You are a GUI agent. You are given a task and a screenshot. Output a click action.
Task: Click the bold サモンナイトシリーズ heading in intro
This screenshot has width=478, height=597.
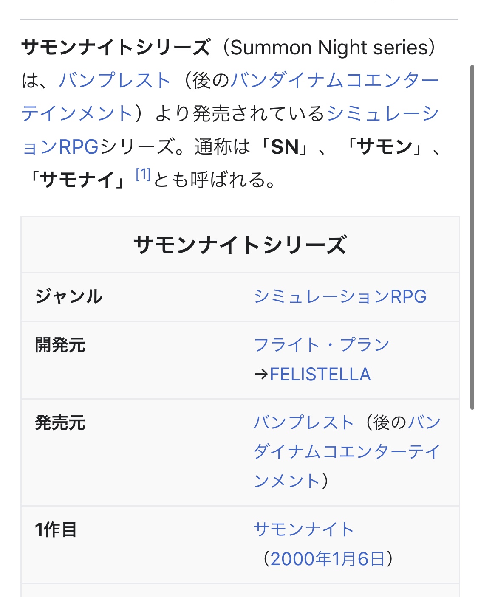click(x=116, y=47)
